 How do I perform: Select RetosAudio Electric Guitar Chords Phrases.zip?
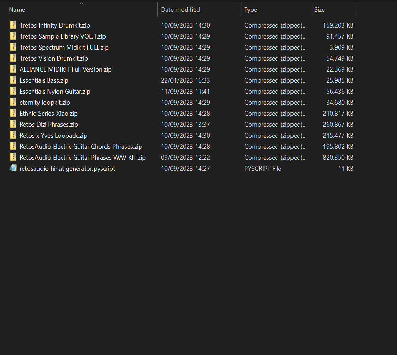click(x=81, y=146)
